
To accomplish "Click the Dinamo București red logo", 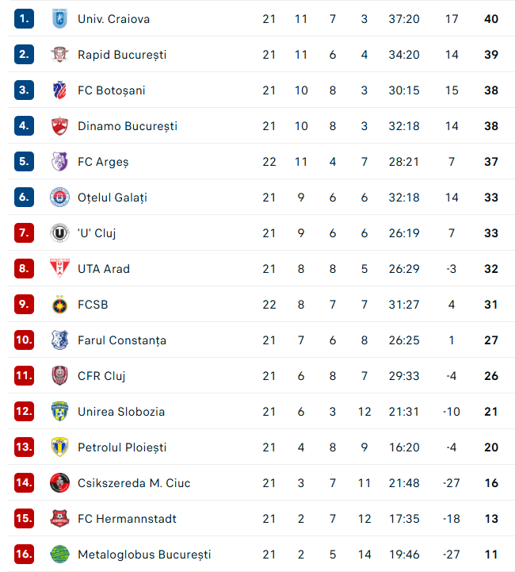I will [59, 126].
